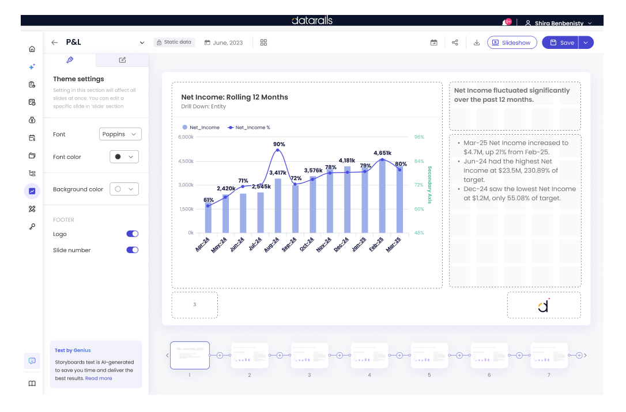The width and height of the screenshot is (626, 412).
Task: Select the theme settings brush tab
Action: tap(70, 60)
